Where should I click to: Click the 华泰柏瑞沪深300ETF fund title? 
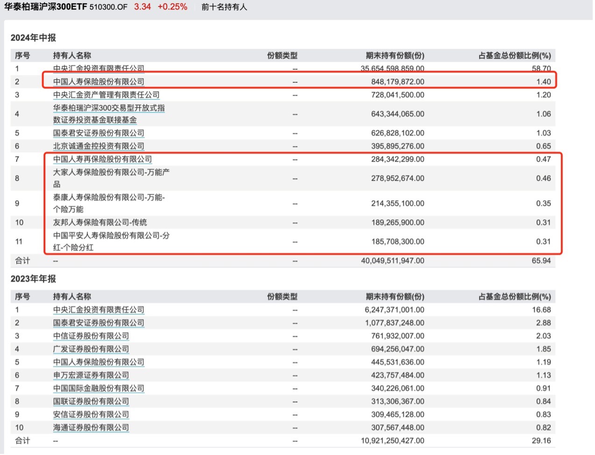click(45, 7)
